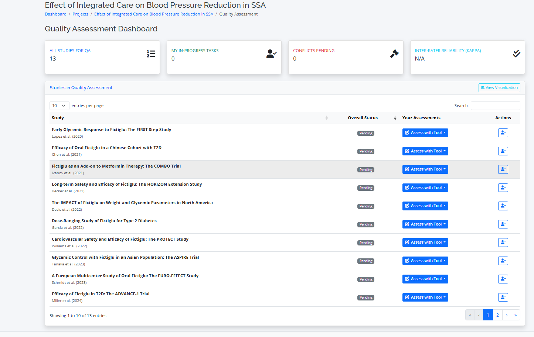Click assign-user icon for ADVANCE-1 Trial row
534x337 pixels.
pos(503,297)
